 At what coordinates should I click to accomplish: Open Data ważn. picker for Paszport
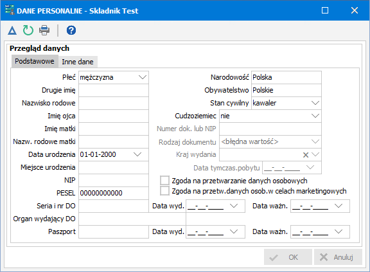click(339, 231)
